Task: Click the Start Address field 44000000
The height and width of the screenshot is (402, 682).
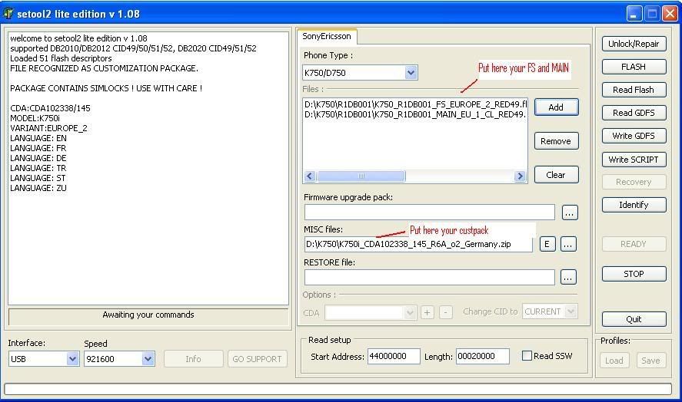Action: coord(394,357)
